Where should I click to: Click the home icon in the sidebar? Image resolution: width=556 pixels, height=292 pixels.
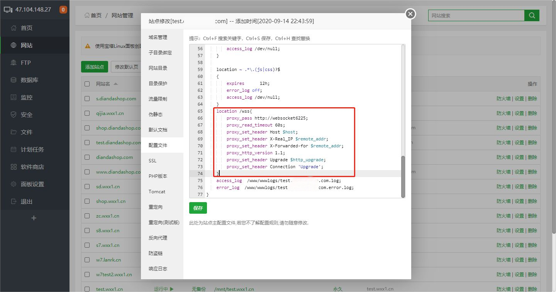click(x=14, y=28)
